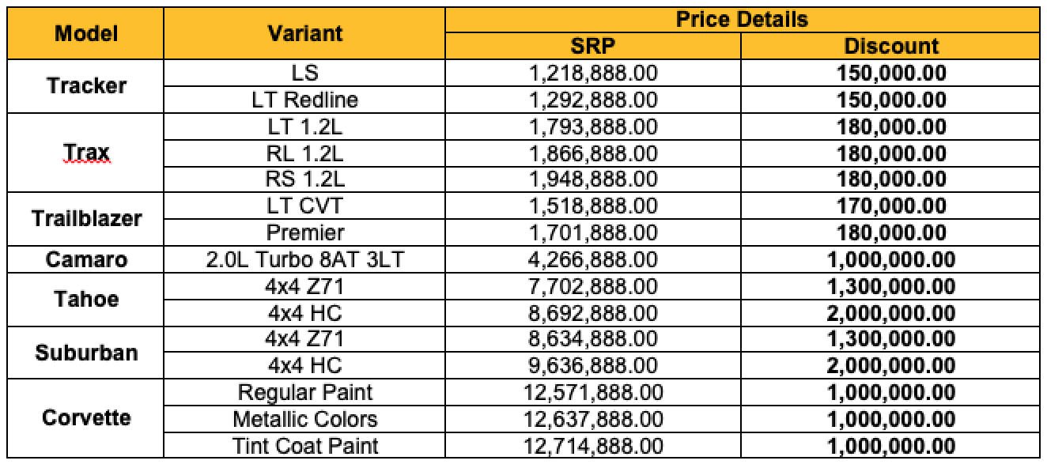Viewport: 1047px width, 468px height.
Task: Click the Camaro model cell
Action: pos(86,259)
